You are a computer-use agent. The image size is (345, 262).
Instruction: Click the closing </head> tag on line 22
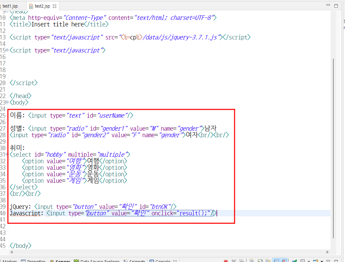tap(21, 96)
